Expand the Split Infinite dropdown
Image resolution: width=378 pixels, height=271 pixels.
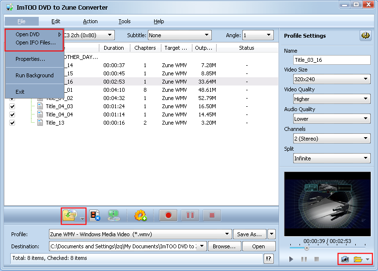[x=331, y=158]
